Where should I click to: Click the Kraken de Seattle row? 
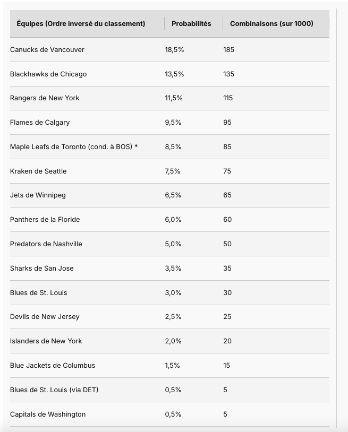[x=38, y=171]
